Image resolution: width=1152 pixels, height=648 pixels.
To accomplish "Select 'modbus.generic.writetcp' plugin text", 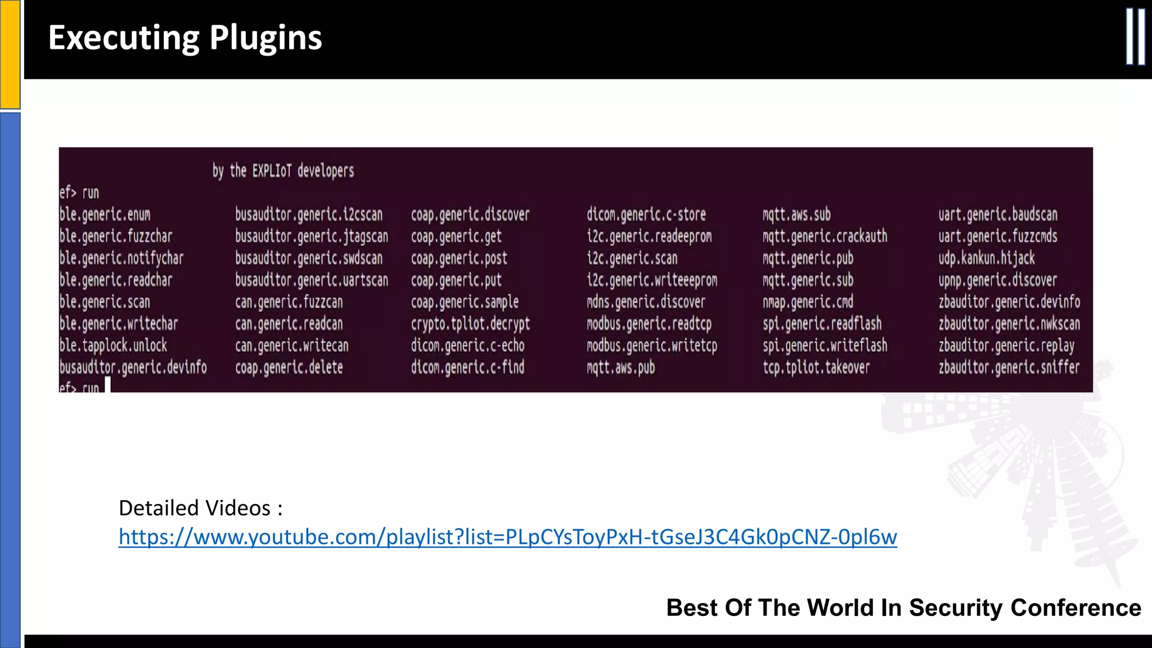I will click(652, 345).
